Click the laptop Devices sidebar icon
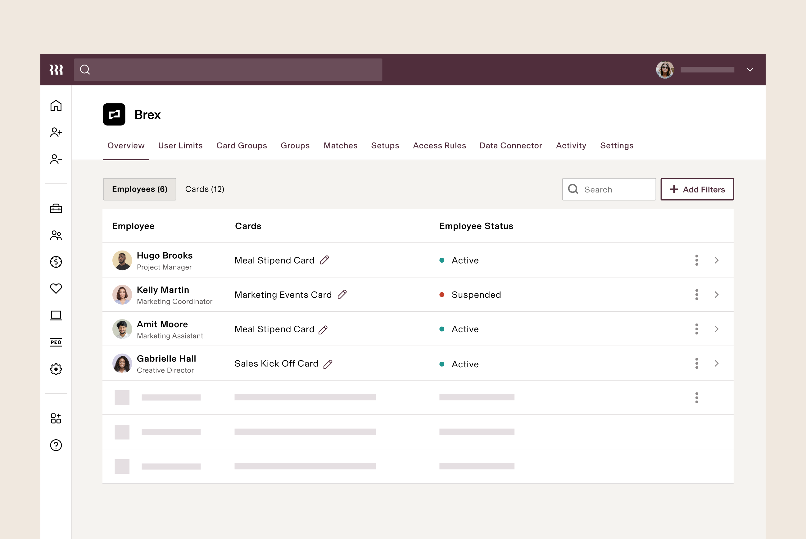This screenshot has width=806, height=539. [x=56, y=315]
